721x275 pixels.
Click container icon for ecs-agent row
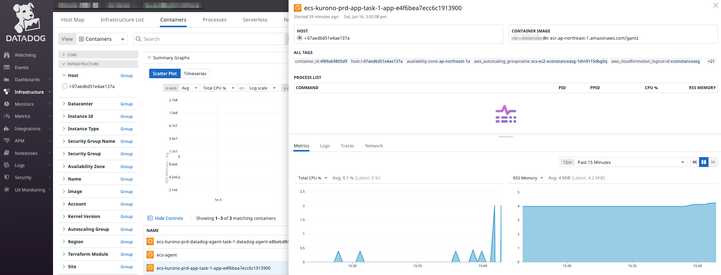[150, 255]
